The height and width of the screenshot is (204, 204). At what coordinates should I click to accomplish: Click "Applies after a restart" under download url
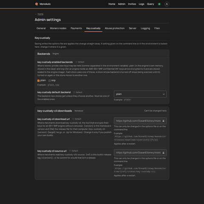125,144
